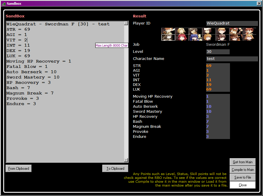
Task: Click the line 'Endure = 3'
Action: click(21, 104)
